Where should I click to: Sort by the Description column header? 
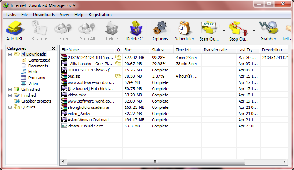click(x=274, y=50)
